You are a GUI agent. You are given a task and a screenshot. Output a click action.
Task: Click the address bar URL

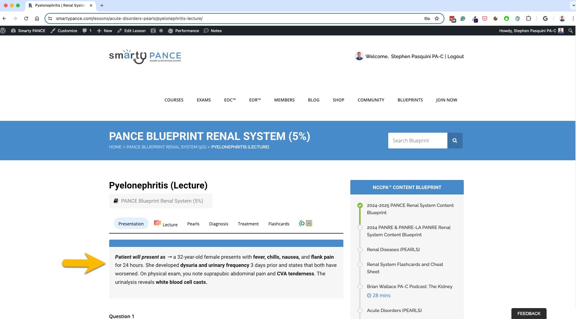[x=129, y=18]
